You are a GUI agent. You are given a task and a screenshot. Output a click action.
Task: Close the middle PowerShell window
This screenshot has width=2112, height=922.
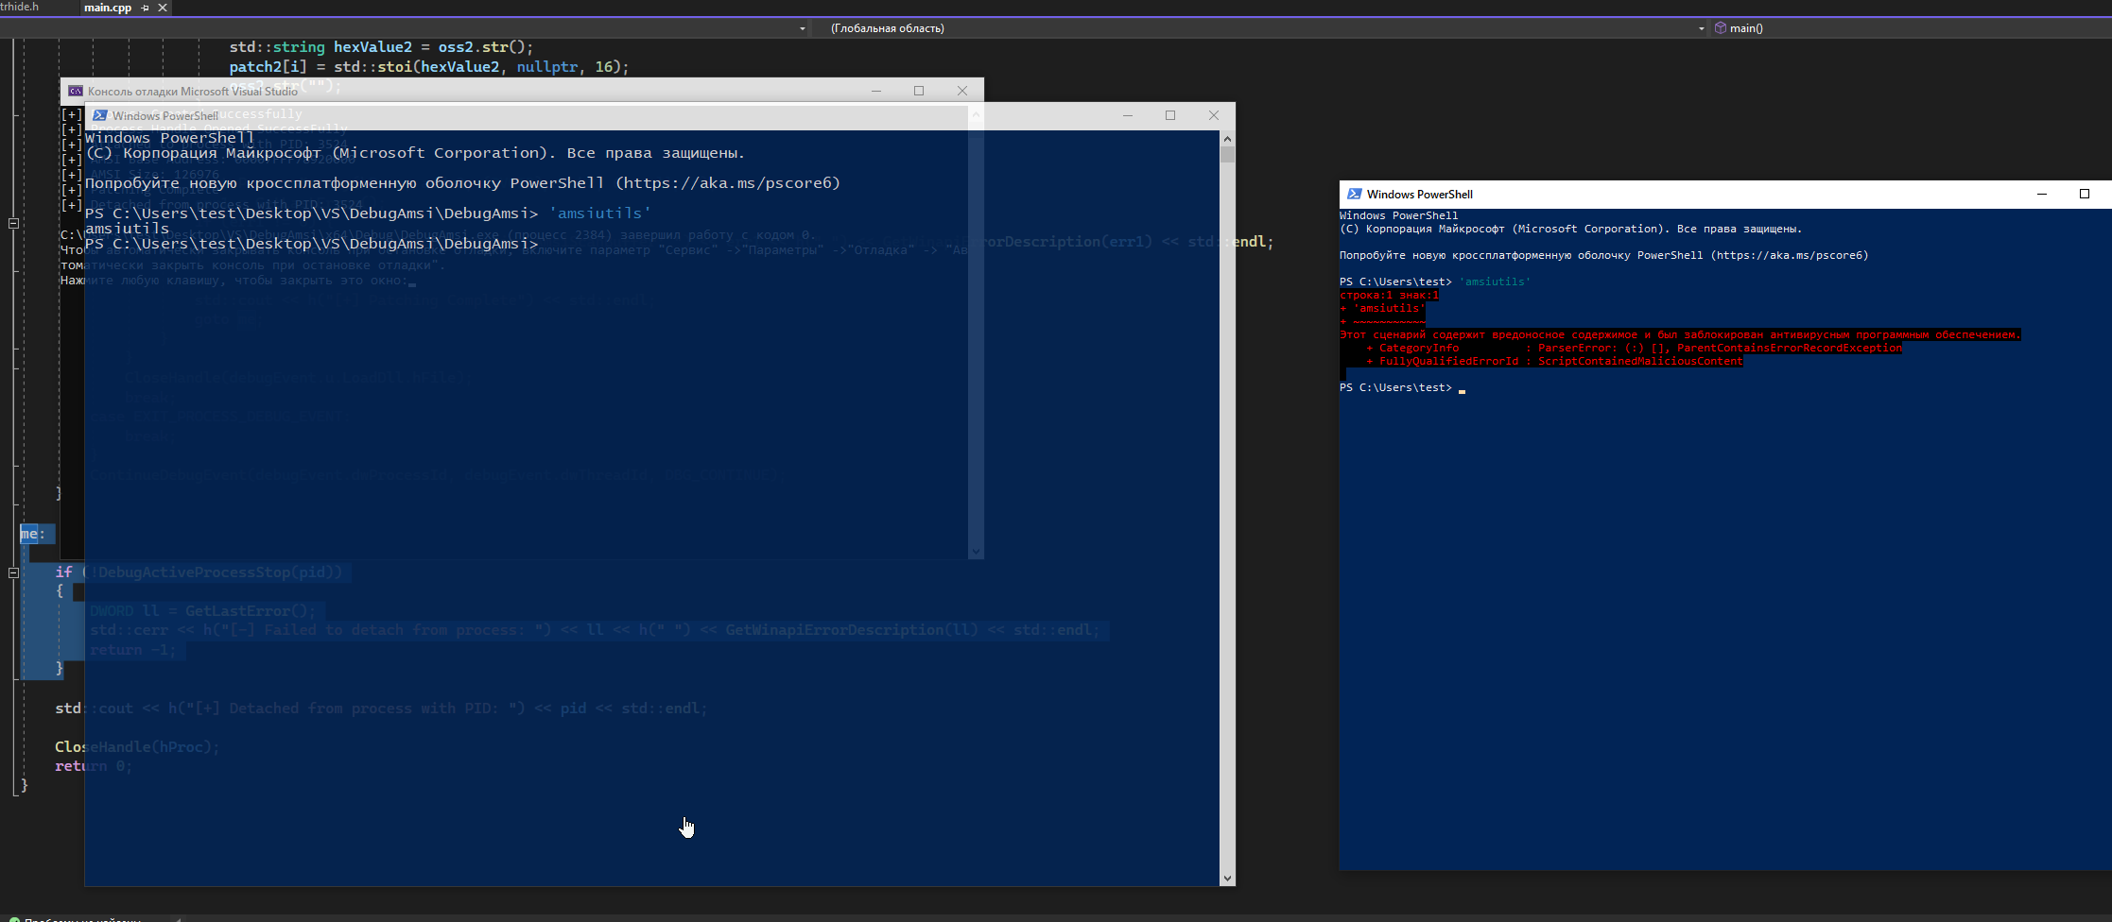[1214, 115]
